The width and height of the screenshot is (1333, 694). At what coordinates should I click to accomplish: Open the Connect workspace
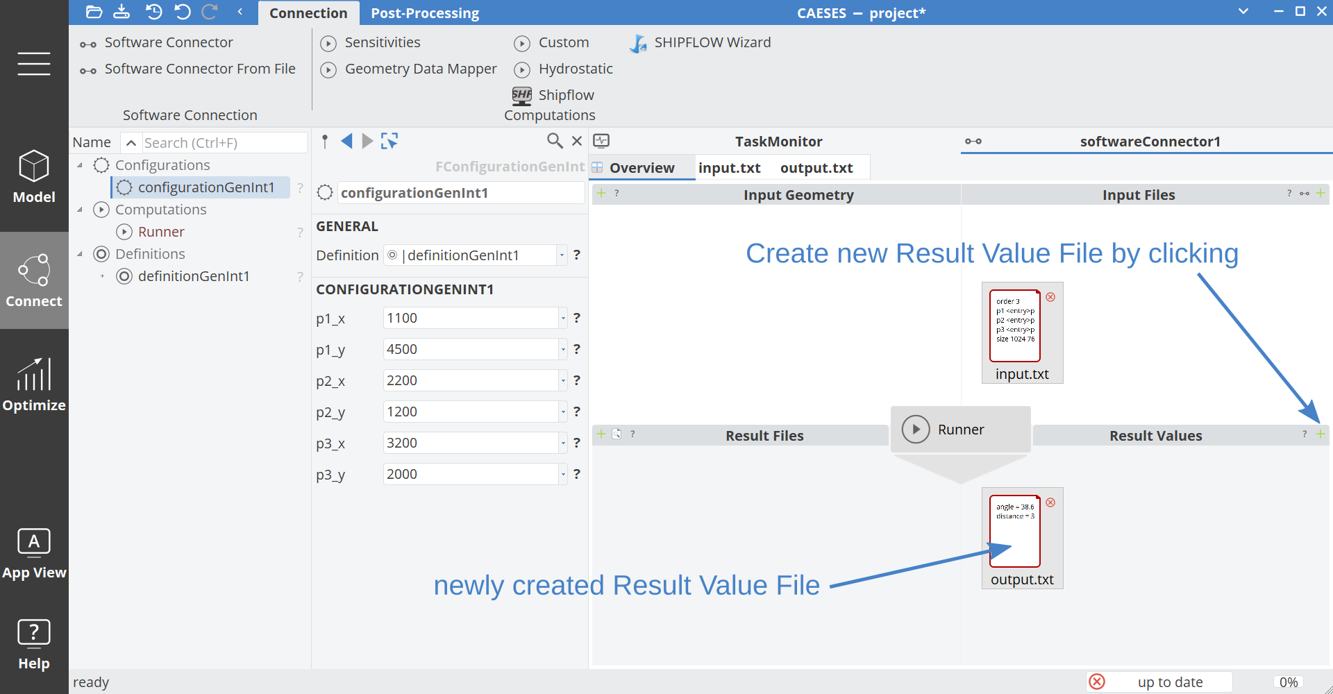34,280
